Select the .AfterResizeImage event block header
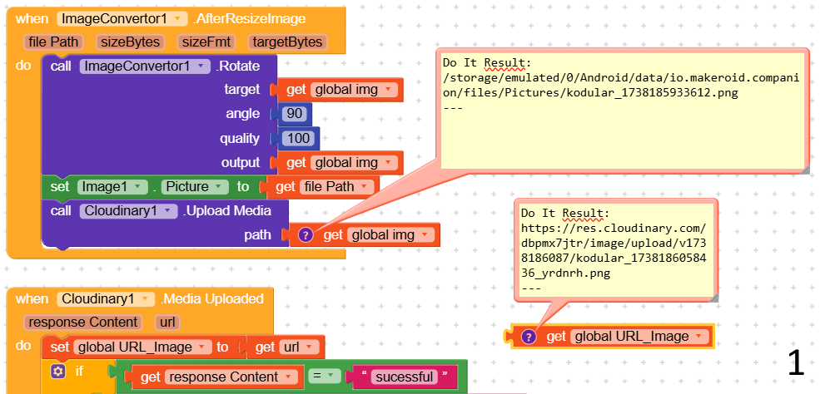Image resolution: width=825 pixels, height=394 pixels. [x=249, y=19]
